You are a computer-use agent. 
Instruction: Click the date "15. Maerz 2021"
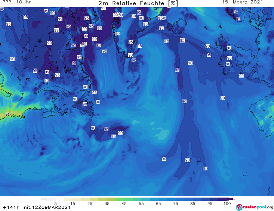[242, 2]
